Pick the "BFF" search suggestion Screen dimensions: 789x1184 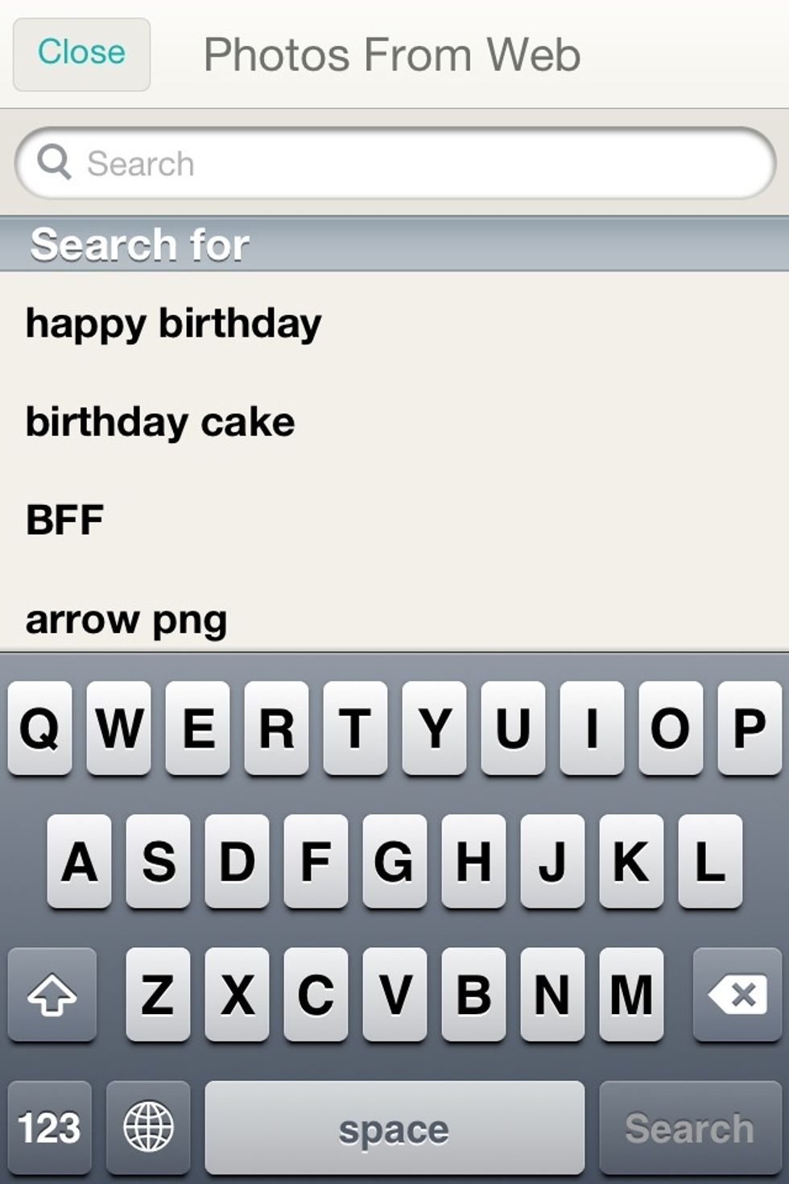(65, 520)
